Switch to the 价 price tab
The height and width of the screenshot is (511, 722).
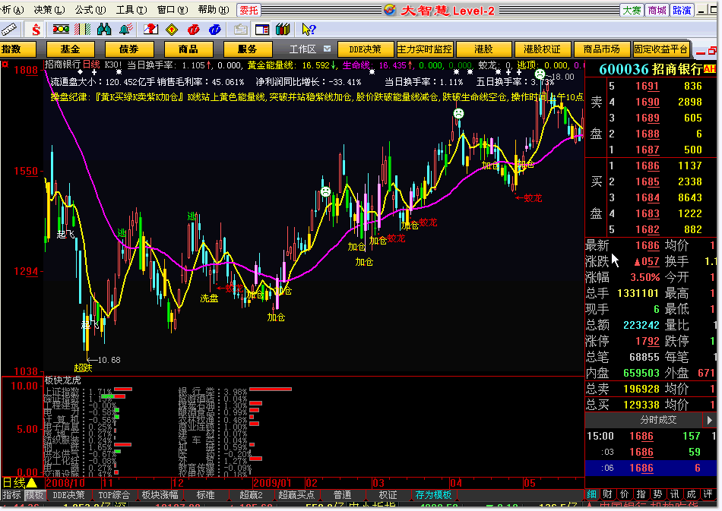pos(625,494)
